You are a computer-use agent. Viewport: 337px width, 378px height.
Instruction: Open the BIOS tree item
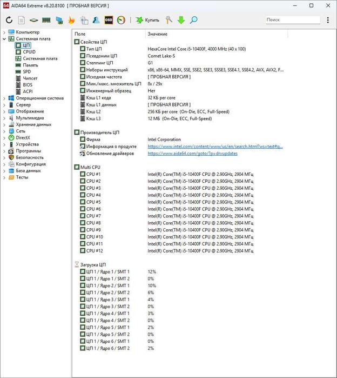24,85
